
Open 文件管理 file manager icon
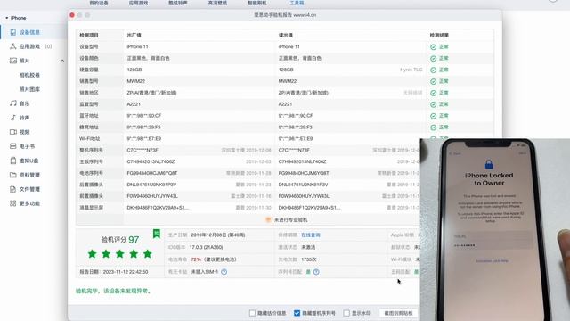(13, 189)
